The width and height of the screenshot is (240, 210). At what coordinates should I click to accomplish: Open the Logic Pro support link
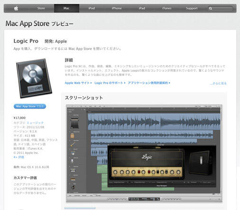tap(110, 83)
